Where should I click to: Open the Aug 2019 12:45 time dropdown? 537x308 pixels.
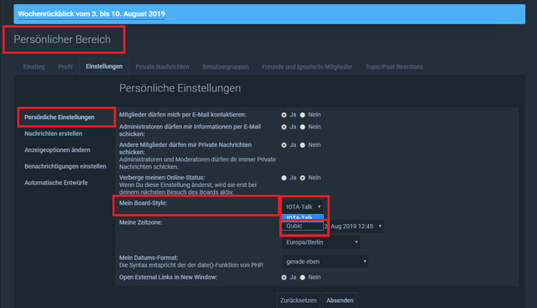click(354, 226)
